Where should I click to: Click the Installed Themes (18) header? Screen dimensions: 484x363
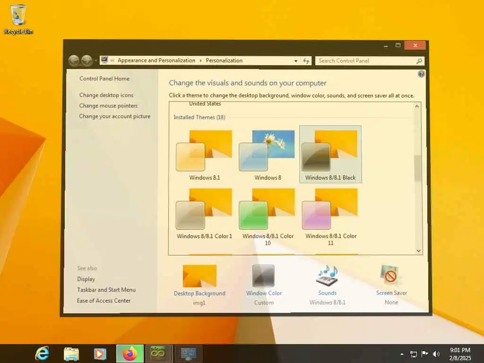[199, 117]
